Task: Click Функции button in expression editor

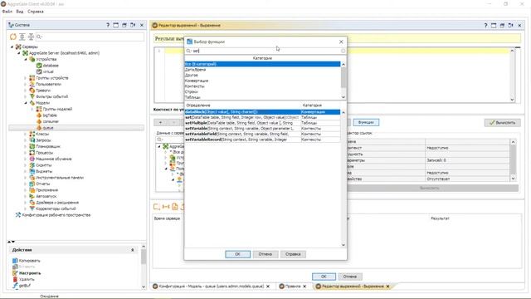Action: [366, 122]
